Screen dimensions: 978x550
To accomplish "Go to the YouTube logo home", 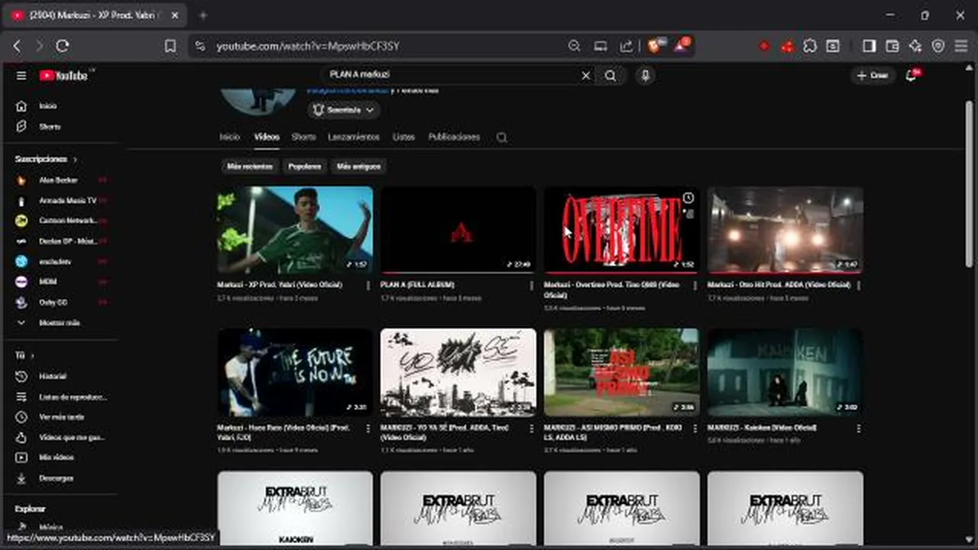I will [64, 76].
